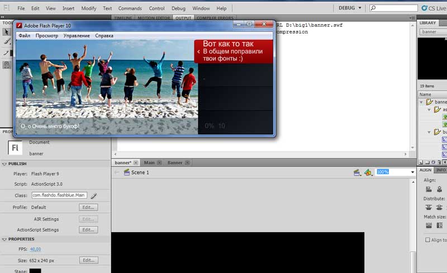The image size is (447, 273).
Task: Click the Match width icon
Action: click(x=429, y=225)
